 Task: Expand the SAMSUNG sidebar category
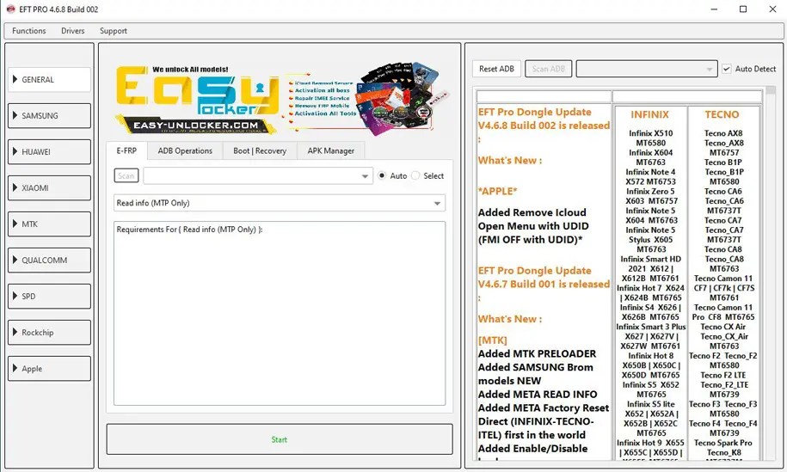pyautogui.click(x=49, y=115)
